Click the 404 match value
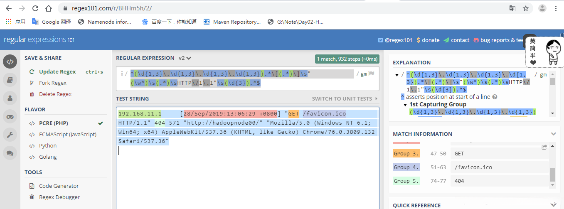 click(x=459, y=181)
